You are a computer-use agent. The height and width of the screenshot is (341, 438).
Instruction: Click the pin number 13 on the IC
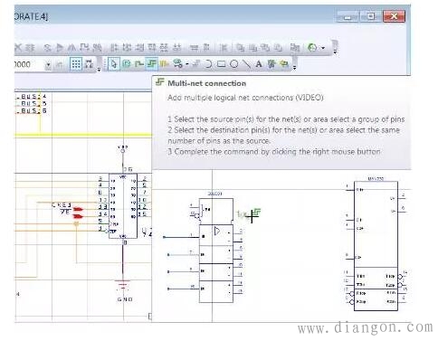[103, 206]
